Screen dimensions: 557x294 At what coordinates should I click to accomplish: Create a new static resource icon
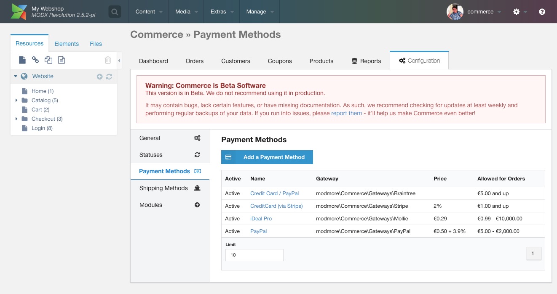tap(62, 60)
